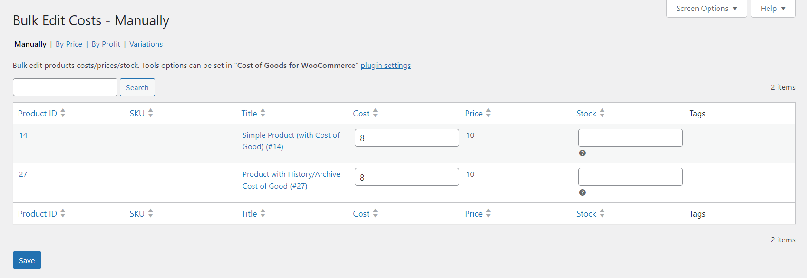
Task: Sort table by header Product ID label
Action: click(x=38, y=114)
